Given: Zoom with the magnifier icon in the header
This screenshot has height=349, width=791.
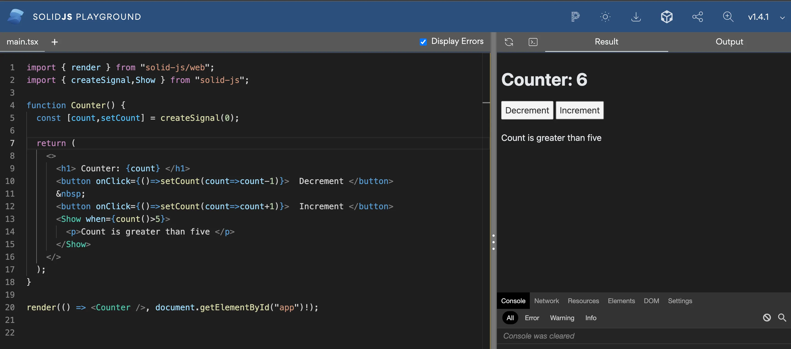Looking at the screenshot, I should point(728,16).
